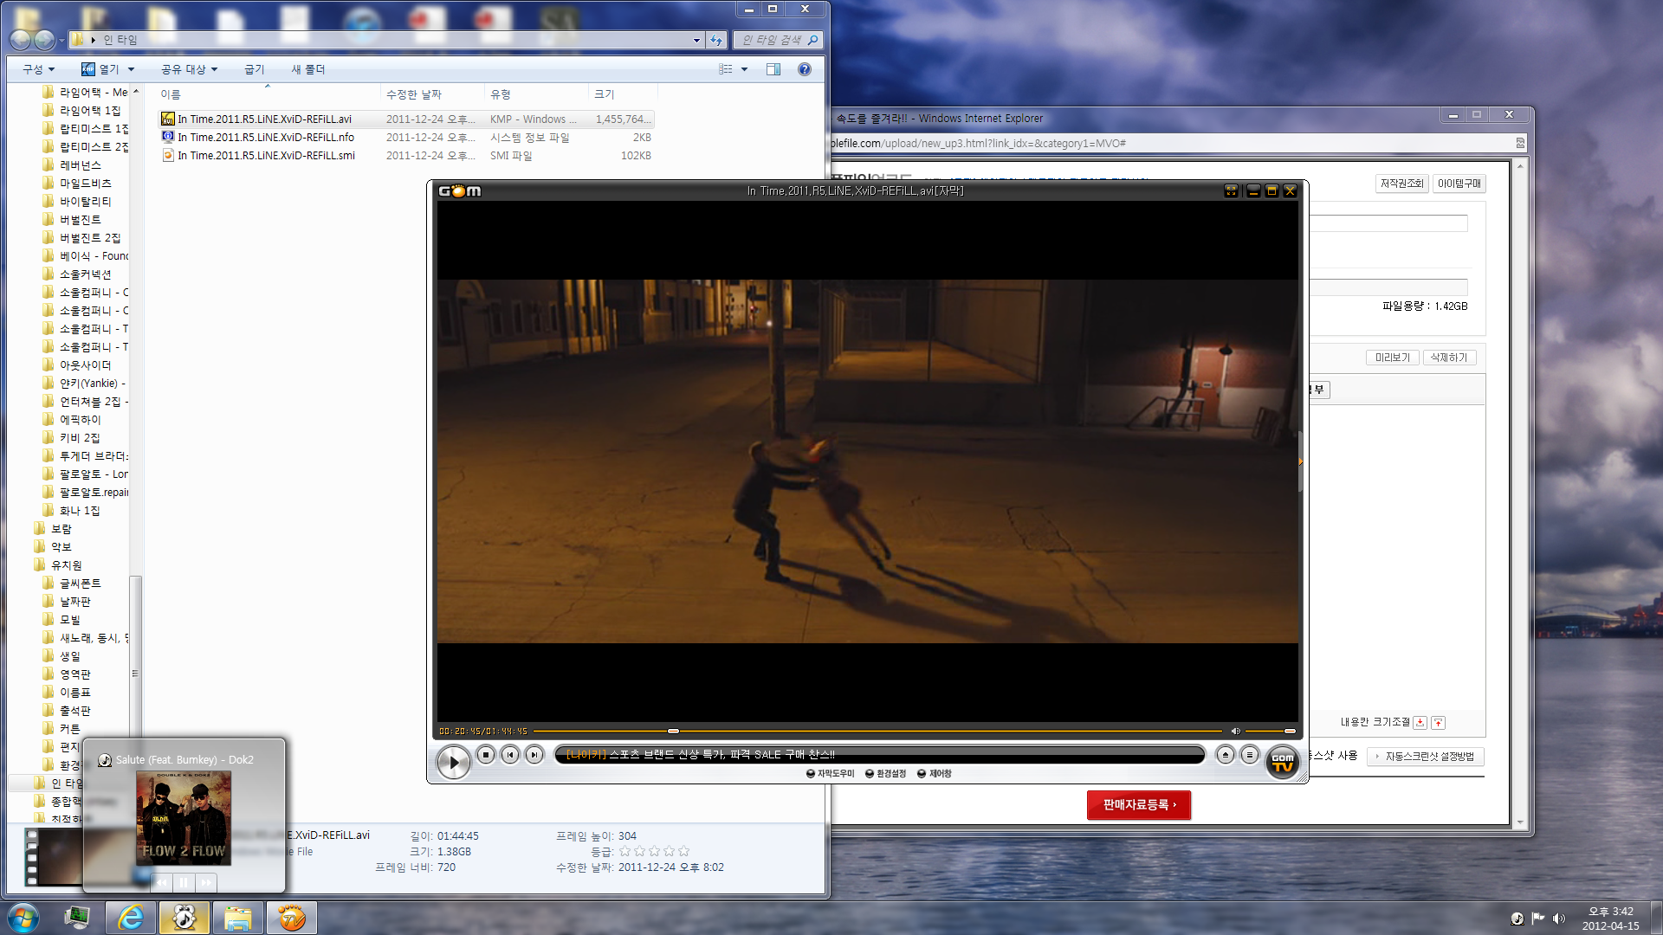The width and height of the screenshot is (1663, 935).
Task: Go to previous song in taskbar preview
Action: coord(162,882)
